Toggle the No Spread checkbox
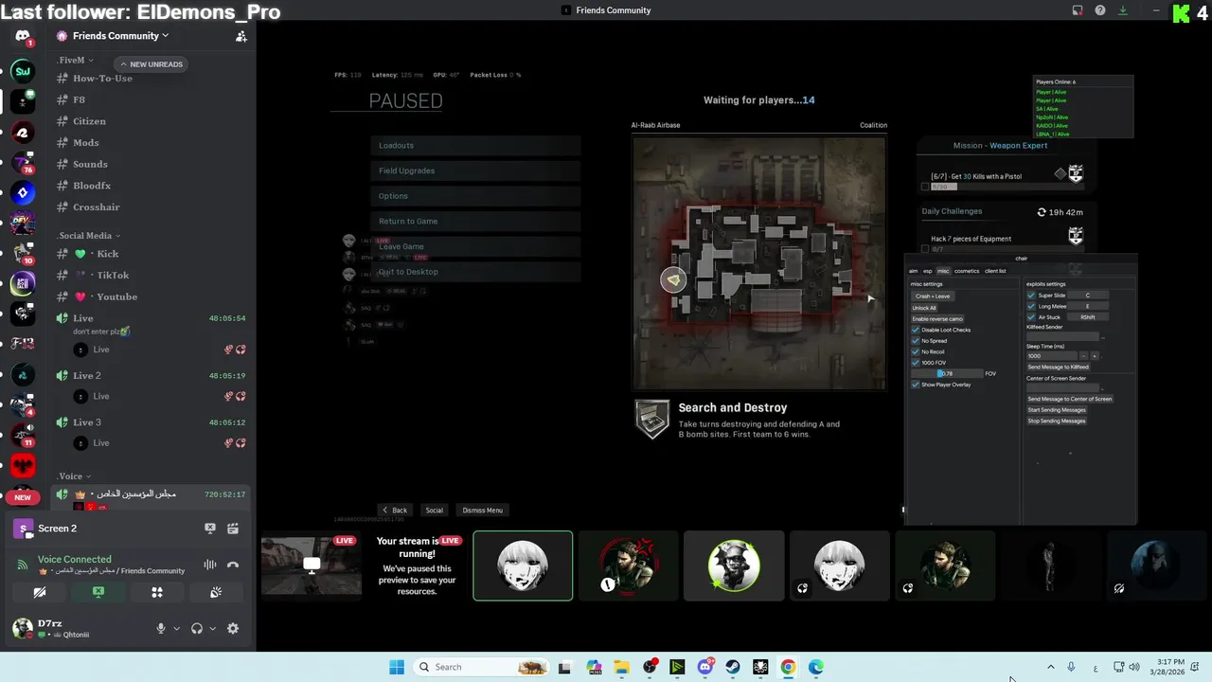This screenshot has height=682, width=1212. coord(916,341)
